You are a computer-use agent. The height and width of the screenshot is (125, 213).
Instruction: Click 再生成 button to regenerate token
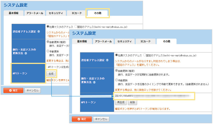(x=121, y=102)
